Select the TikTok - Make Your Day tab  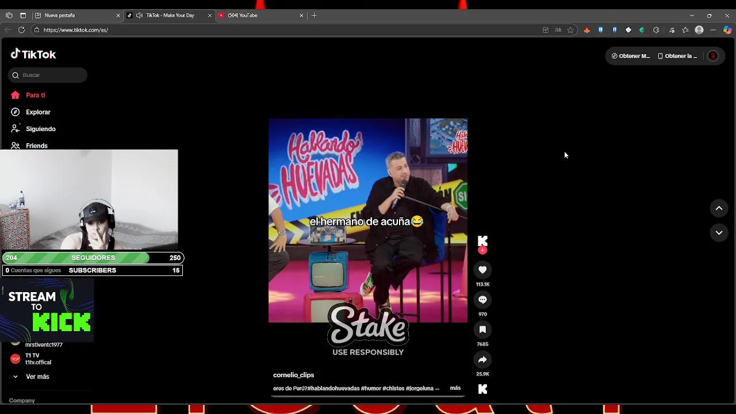click(170, 16)
